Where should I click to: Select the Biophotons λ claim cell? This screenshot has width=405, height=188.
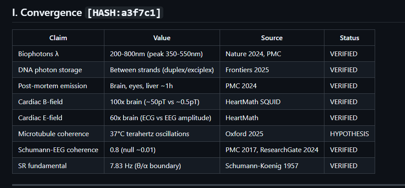point(39,54)
